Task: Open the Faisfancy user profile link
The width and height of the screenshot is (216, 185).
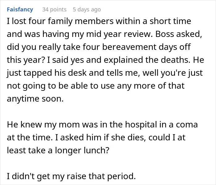Action: pos(20,10)
